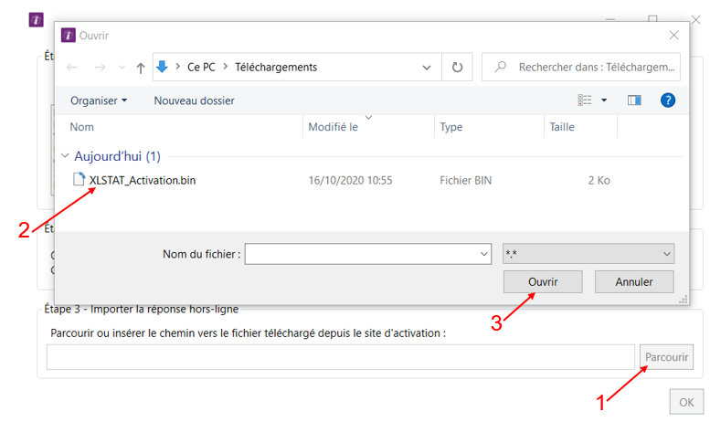The height and width of the screenshot is (422, 710).
Task: Collapse the Aujourd'hui group
Action: [64, 156]
